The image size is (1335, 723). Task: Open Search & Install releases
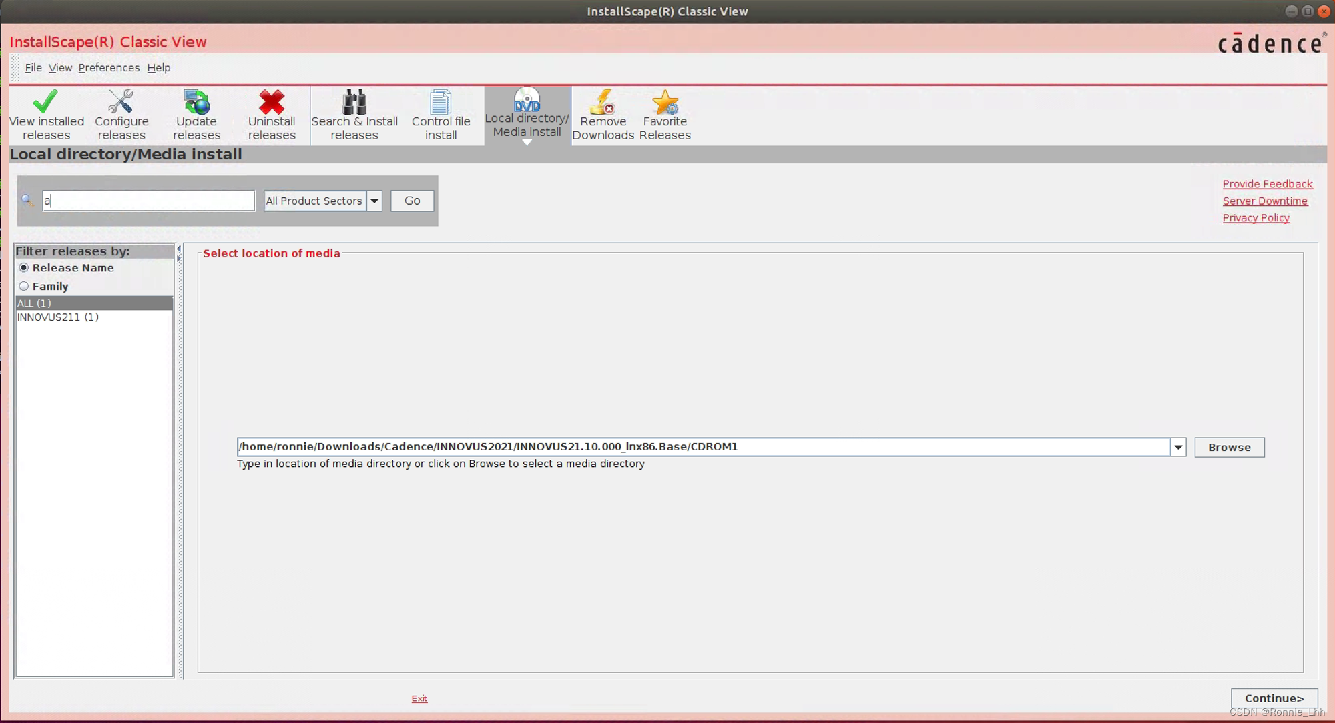(x=354, y=115)
